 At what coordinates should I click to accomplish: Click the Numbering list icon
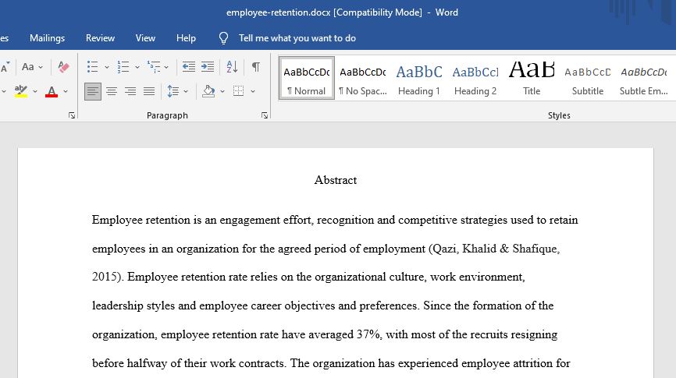tap(123, 67)
